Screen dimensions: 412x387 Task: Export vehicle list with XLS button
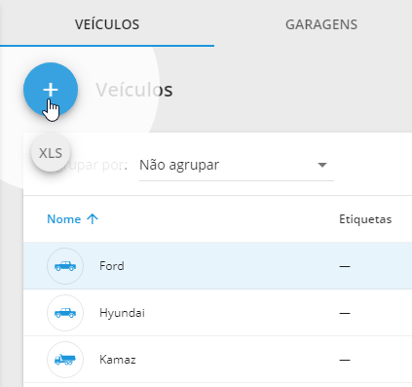coord(51,153)
